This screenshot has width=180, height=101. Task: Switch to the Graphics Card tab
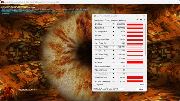[98, 20]
